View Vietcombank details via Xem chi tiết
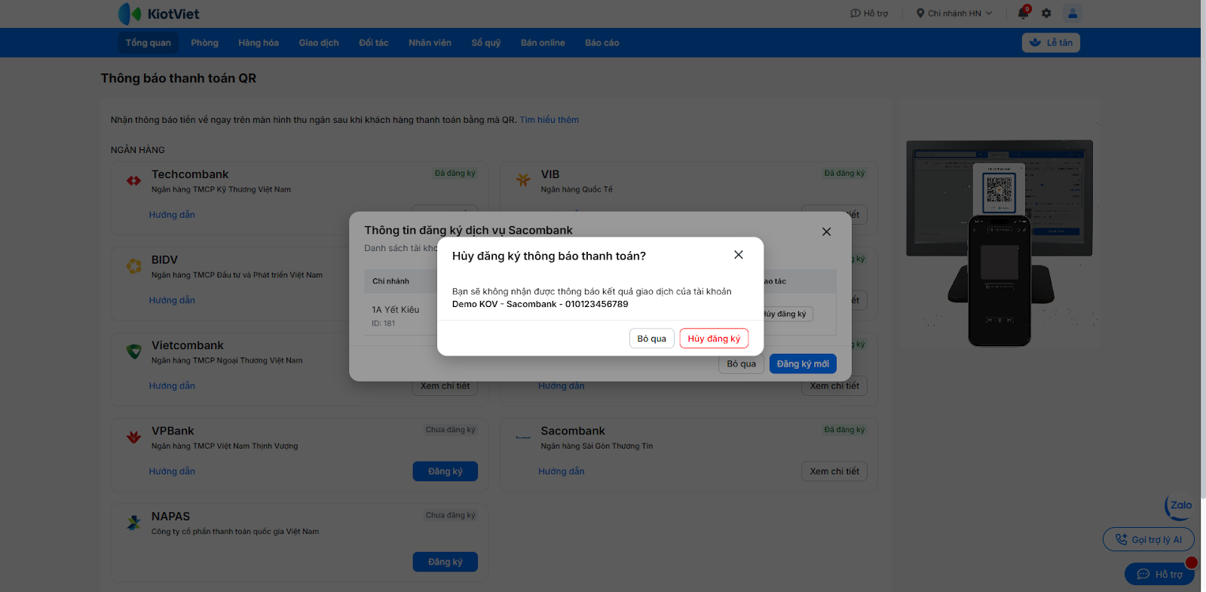1206x592 pixels. coord(445,386)
